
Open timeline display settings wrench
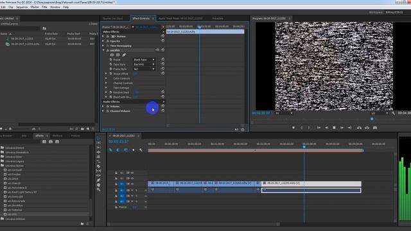141,150
